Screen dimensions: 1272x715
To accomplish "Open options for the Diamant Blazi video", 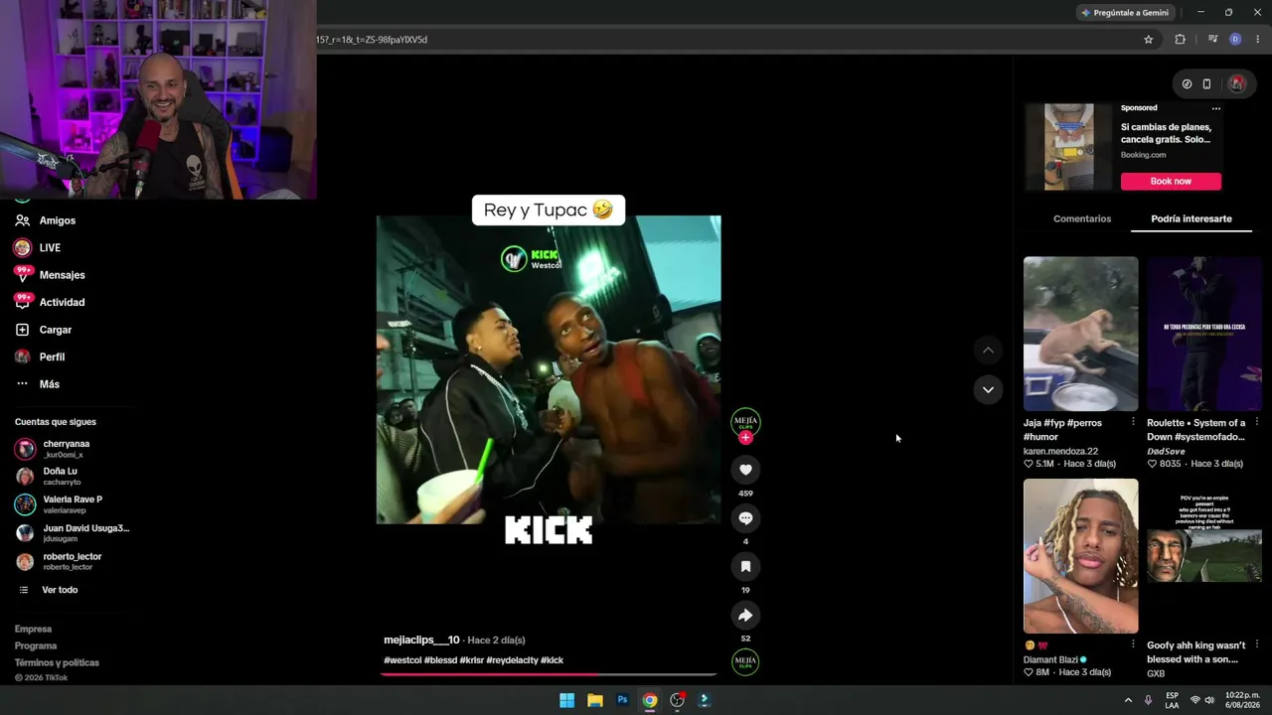I will (x=1133, y=644).
